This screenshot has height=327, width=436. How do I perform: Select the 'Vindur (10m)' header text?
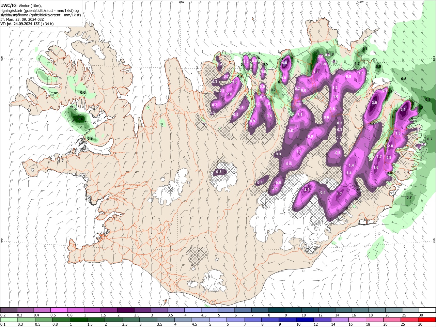pos(29,6)
